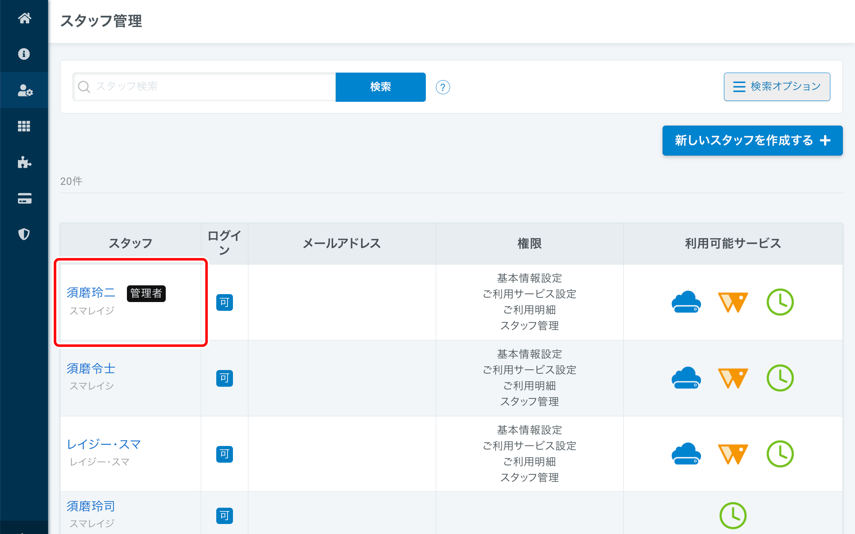Click the 20件 result count text
This screenshot has width=855, height=534.
(71, 181)
